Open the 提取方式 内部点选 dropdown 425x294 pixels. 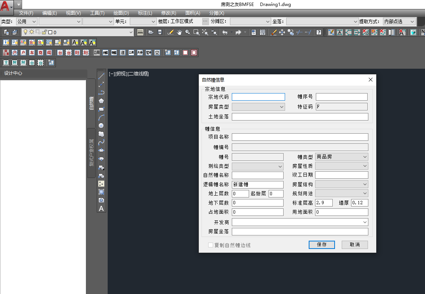(399, 21)
